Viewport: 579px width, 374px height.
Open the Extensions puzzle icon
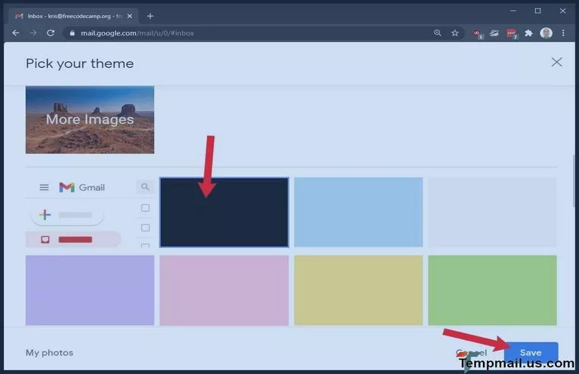[528, 33]
